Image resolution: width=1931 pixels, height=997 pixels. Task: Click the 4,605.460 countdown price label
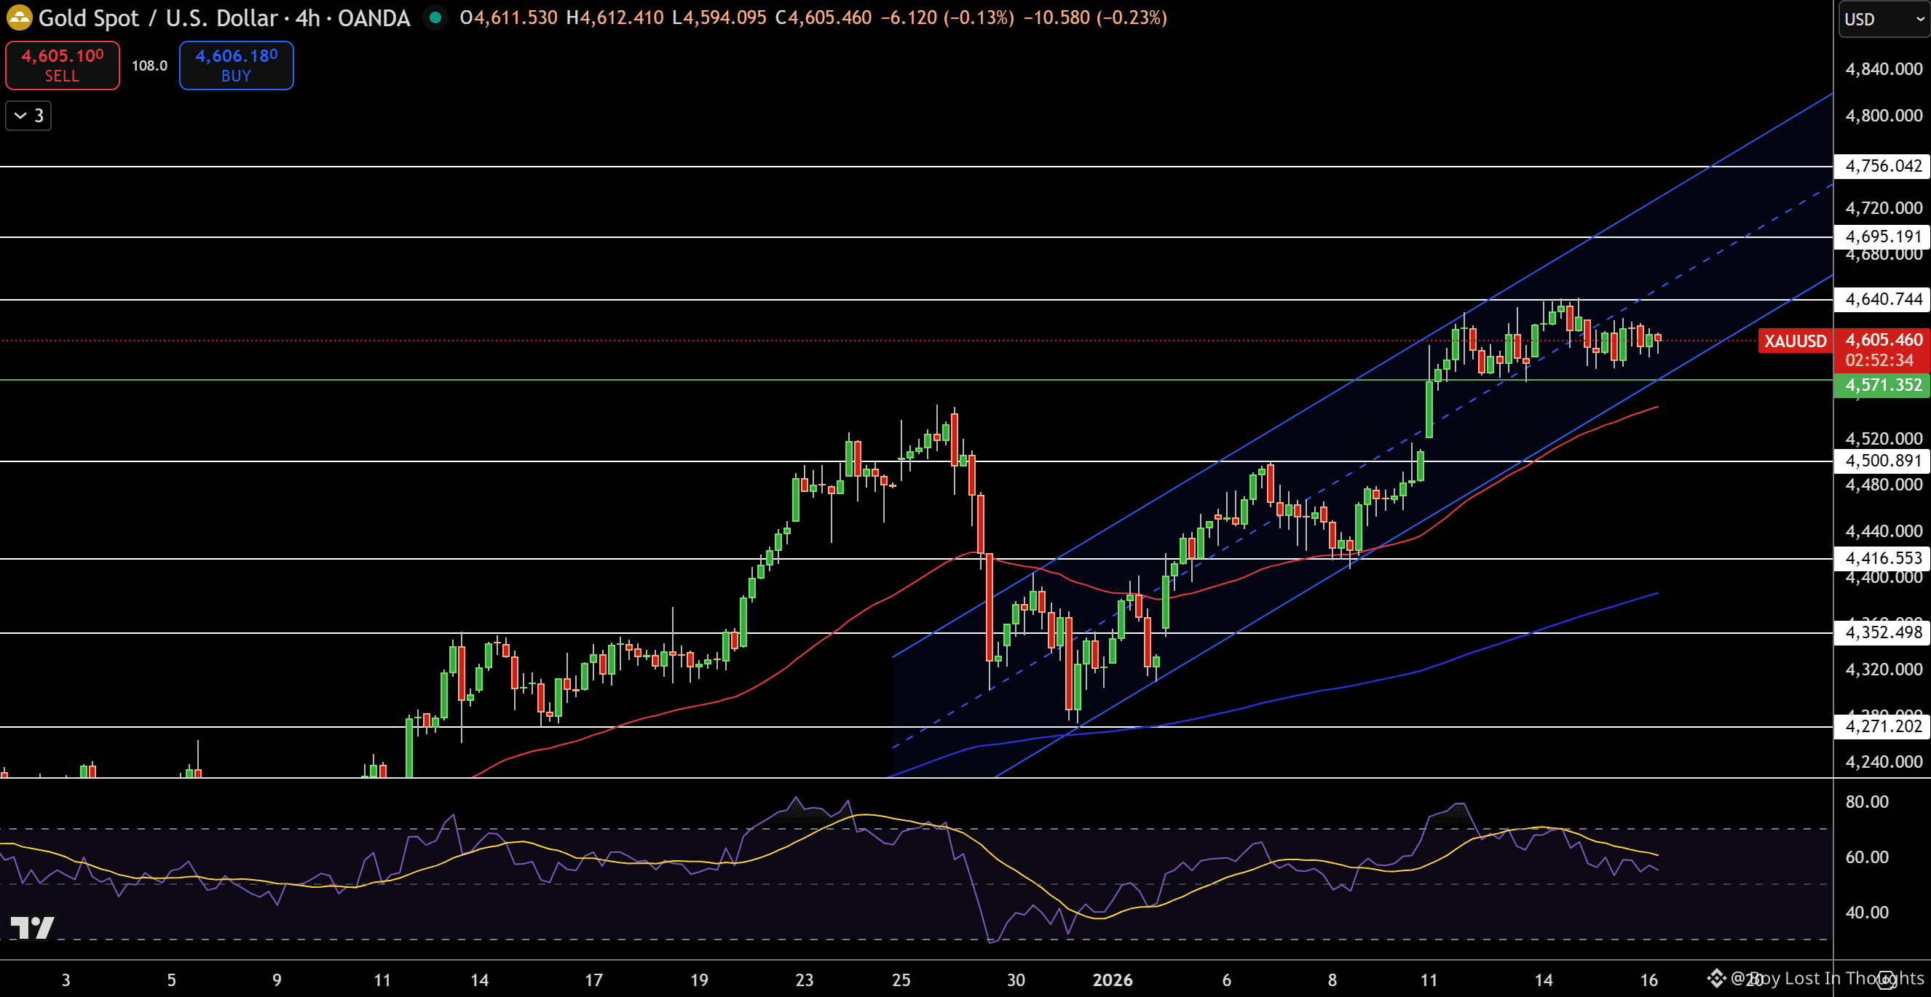point(1882,350)
